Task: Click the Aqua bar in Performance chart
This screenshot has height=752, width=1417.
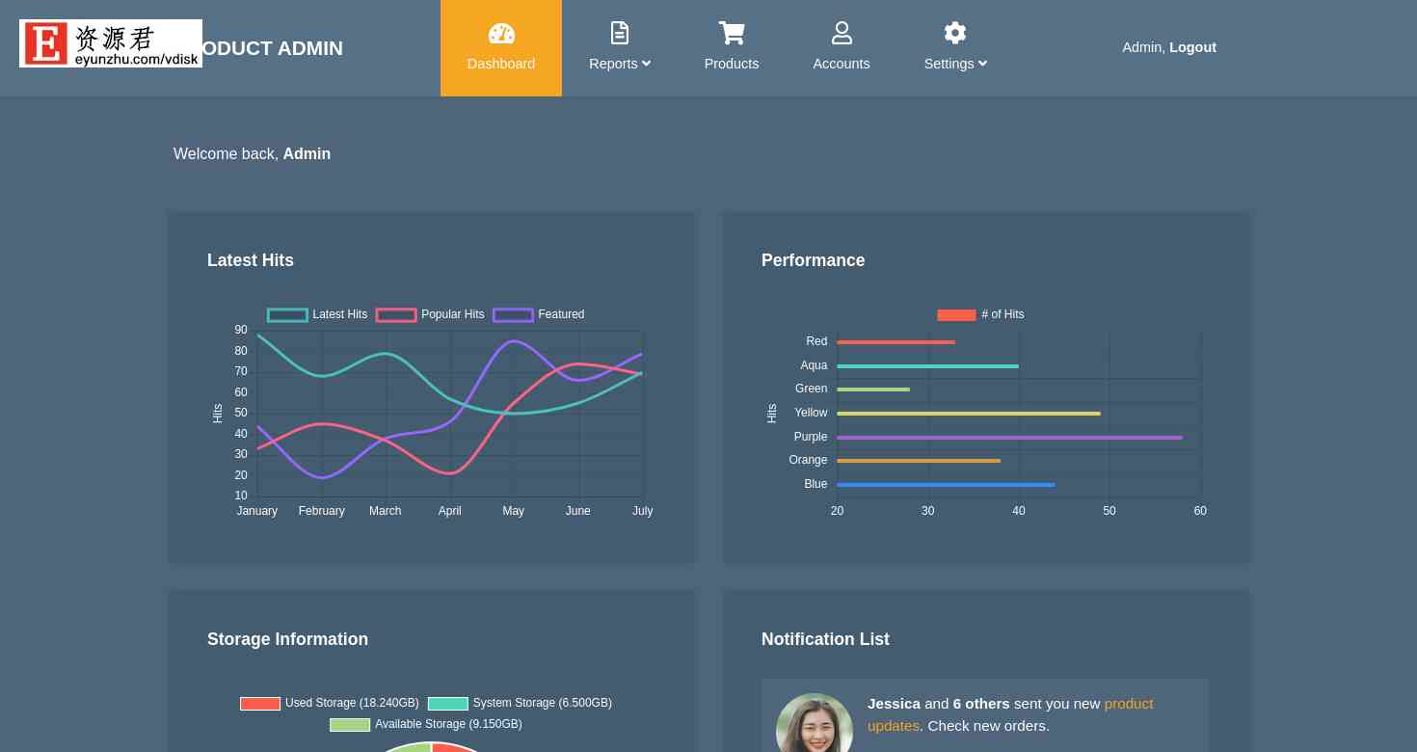Action: (927, 366)
